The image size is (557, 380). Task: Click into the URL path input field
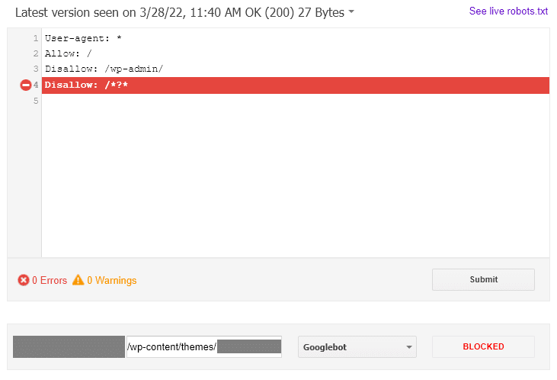(x=204, y=347)
